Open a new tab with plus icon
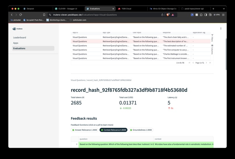Screen dimensions: 235x159 click(x=213, y=9)
